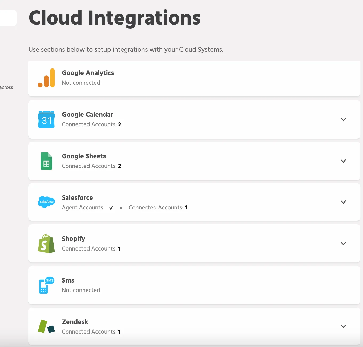Click Connected Accounts: 1 under Salesforce
363x347 pixels.
click(158, 208)
